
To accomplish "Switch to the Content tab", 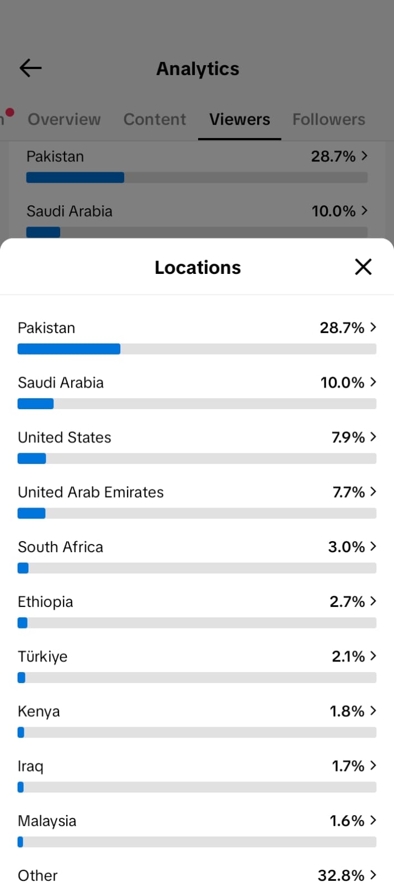I will 155,119.
